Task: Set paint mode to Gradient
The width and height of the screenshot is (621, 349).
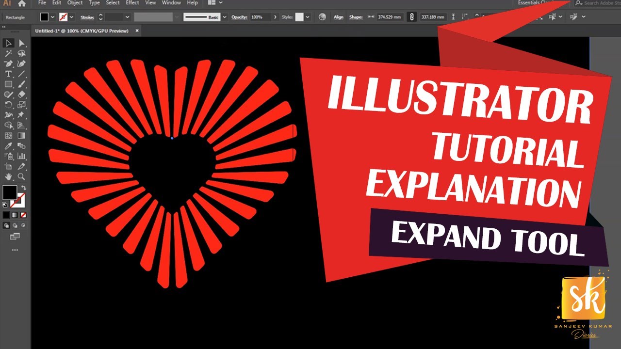Action: coord(14,215)
